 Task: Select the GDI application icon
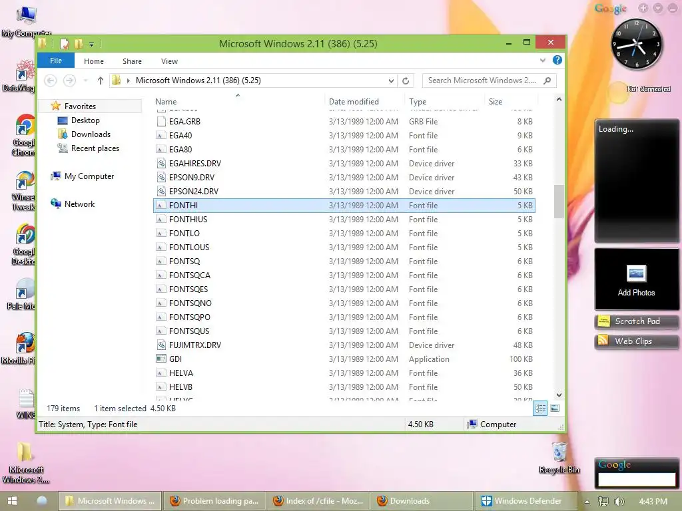click(161, 359)
